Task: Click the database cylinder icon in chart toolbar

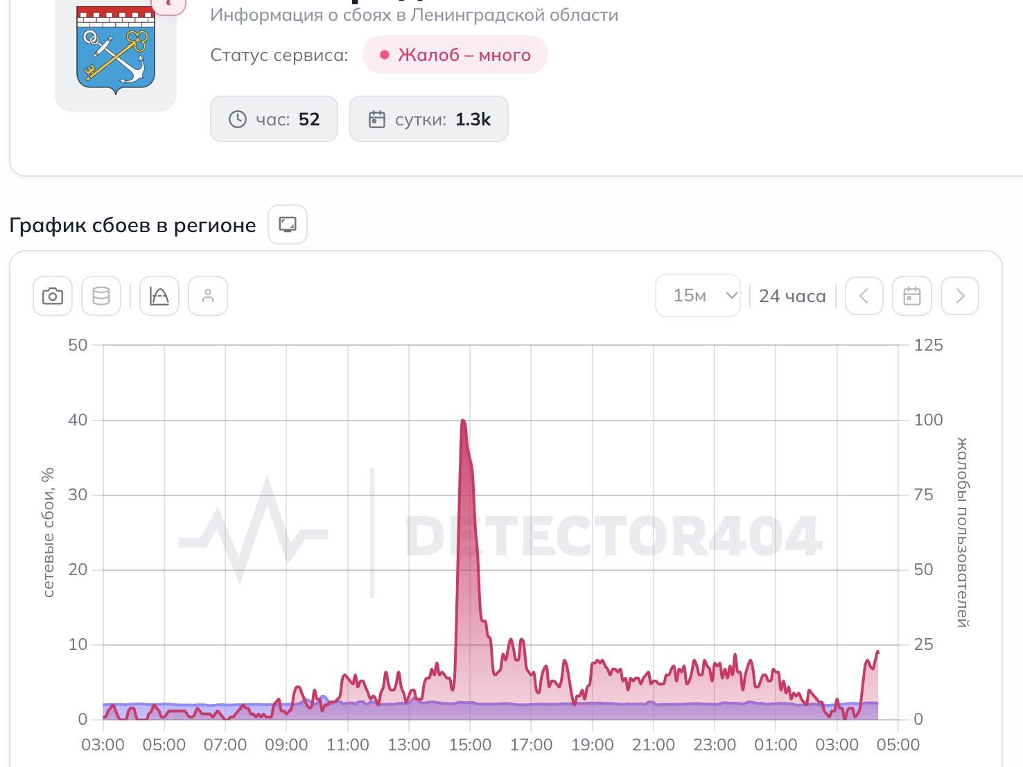Action: [x=101, y=296]
